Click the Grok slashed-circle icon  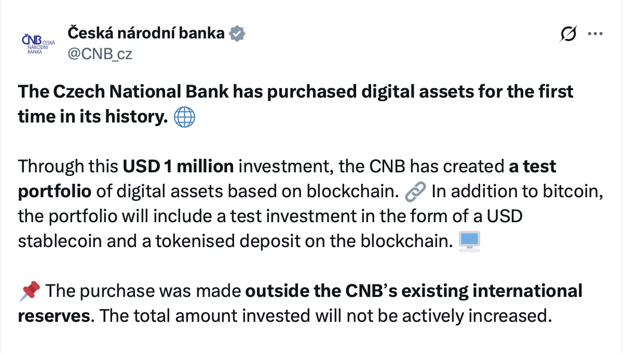click(568, 34)
